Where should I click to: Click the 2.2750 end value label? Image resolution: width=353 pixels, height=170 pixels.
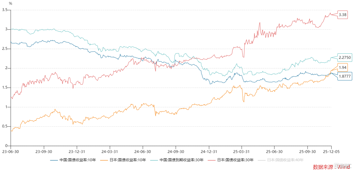[344, 58]
